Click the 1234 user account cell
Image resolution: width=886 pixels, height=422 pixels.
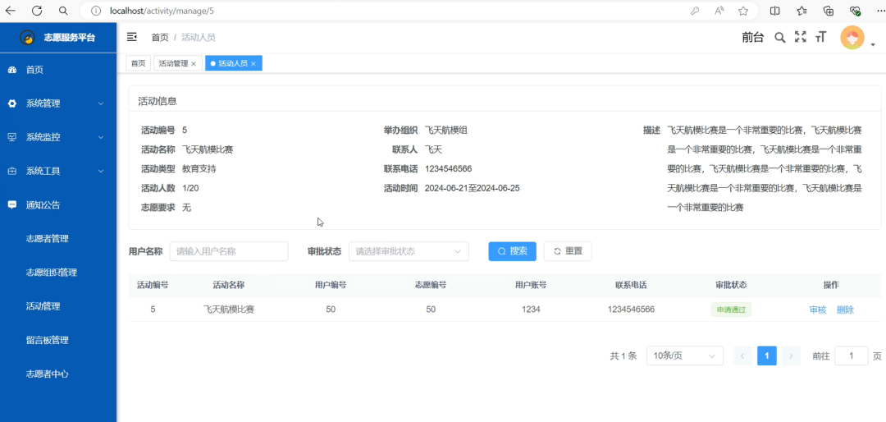point(531,310)
